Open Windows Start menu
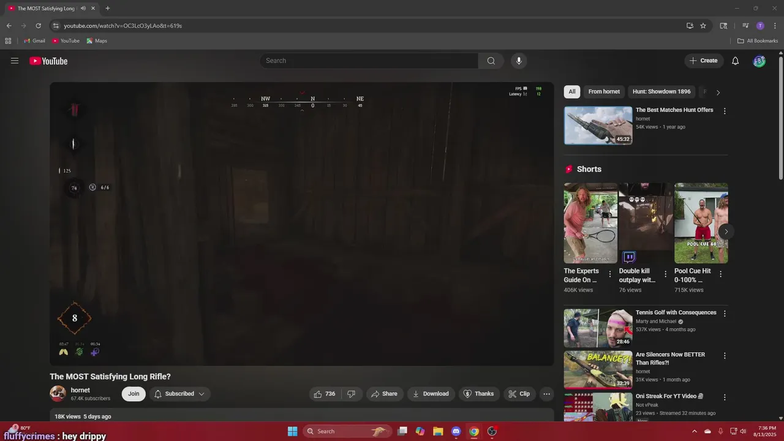Viewport: 784px width, 441px height. pyautogui.click(x=293, y=431)
